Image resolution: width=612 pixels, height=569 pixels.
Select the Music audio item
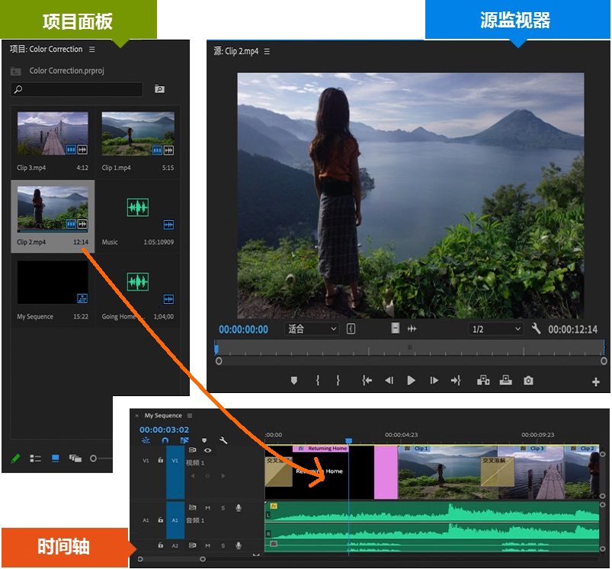tap(138, 216)
